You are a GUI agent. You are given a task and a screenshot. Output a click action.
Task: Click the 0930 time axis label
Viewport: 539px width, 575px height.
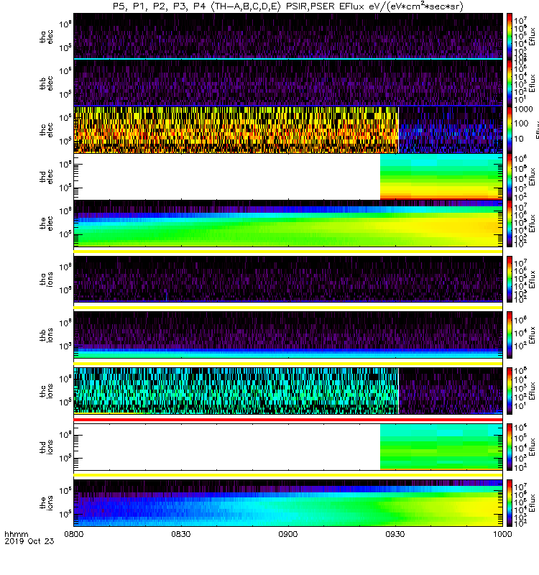point(395,534)
